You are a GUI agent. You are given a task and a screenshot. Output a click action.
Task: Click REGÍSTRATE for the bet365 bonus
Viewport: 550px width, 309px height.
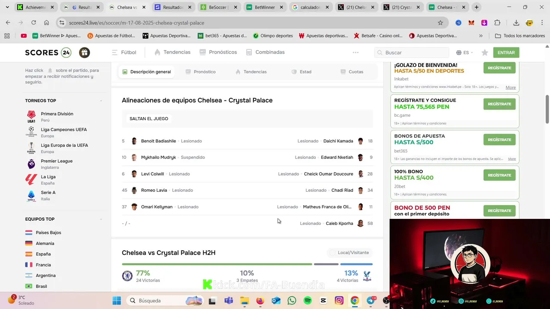499,139
